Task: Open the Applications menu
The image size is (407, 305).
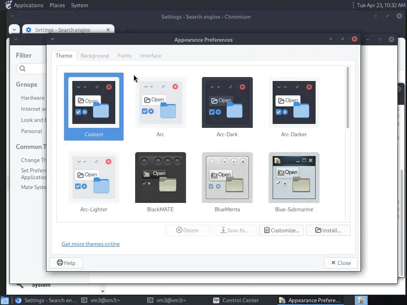Action: pos(29,5)
